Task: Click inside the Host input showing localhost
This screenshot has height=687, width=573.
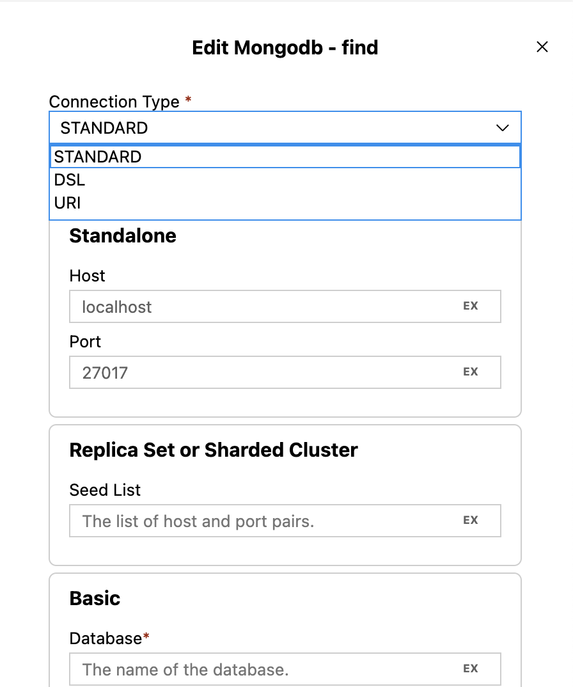Action: (x=256, y=306)
